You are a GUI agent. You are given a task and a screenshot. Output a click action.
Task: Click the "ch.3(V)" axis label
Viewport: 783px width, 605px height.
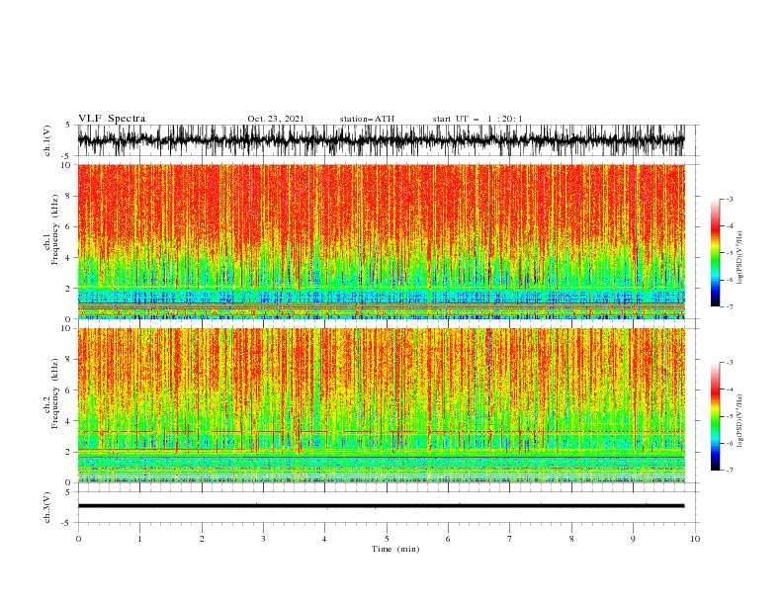(x=47, y=507)
